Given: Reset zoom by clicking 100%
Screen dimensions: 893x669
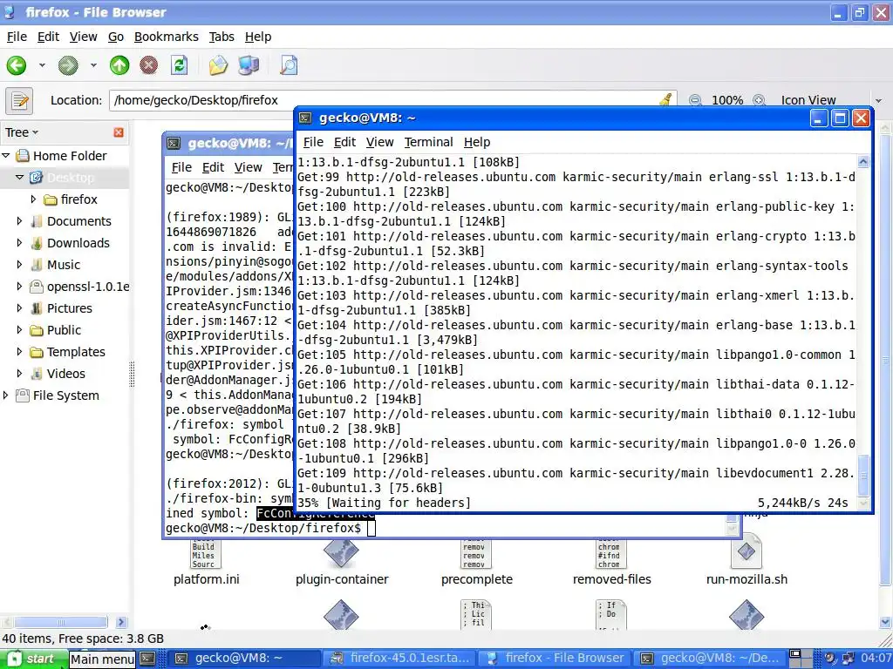Looking at the screenshot, I should (x=727, y=100).
